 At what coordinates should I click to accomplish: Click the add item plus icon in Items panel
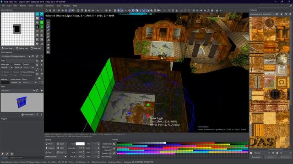coord(42,91)
